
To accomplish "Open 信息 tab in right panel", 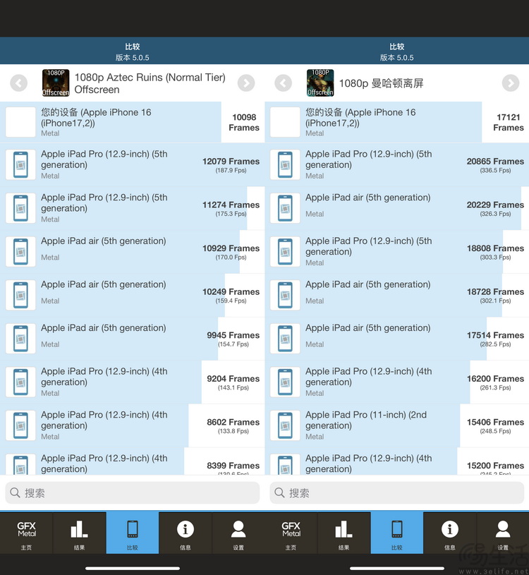I will [450, 533].
